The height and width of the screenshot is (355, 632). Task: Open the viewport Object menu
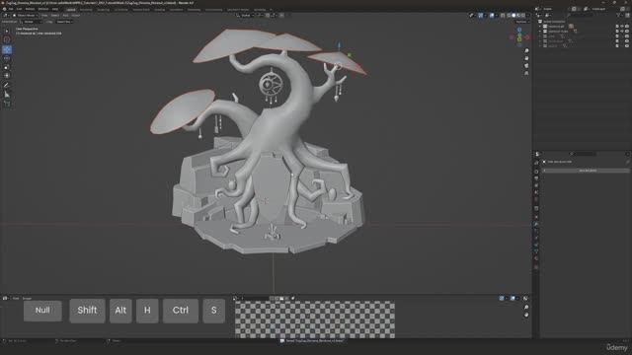click(x=75, y=16)
